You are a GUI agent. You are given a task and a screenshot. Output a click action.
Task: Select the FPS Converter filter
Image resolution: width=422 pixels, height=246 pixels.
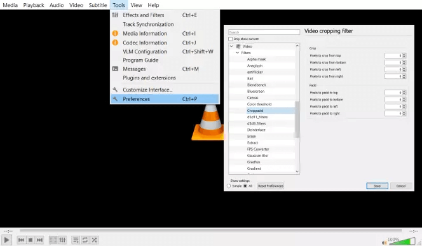(258, 149)
